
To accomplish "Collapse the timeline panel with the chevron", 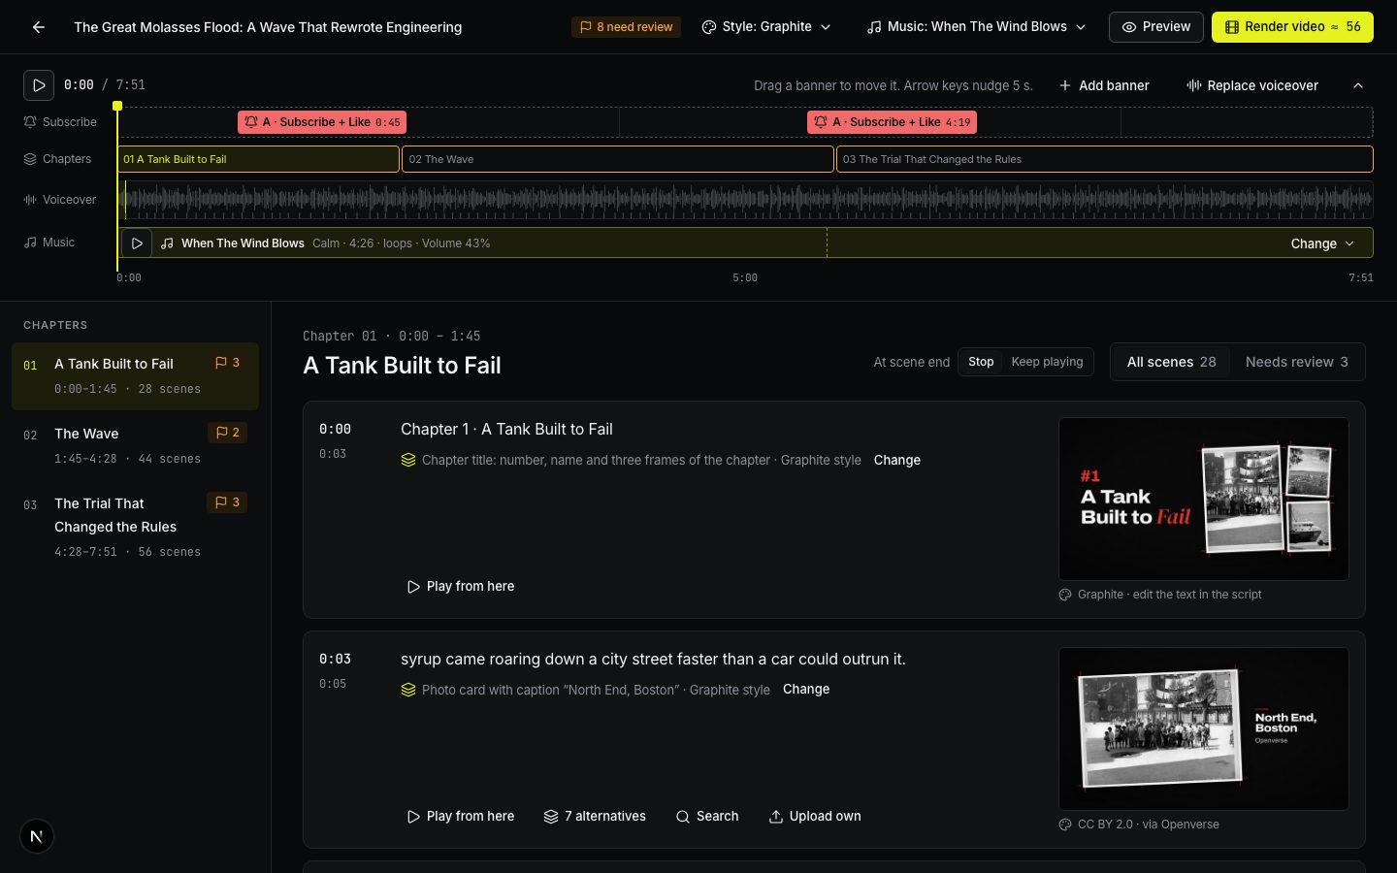I will (x=1358, y=85).
